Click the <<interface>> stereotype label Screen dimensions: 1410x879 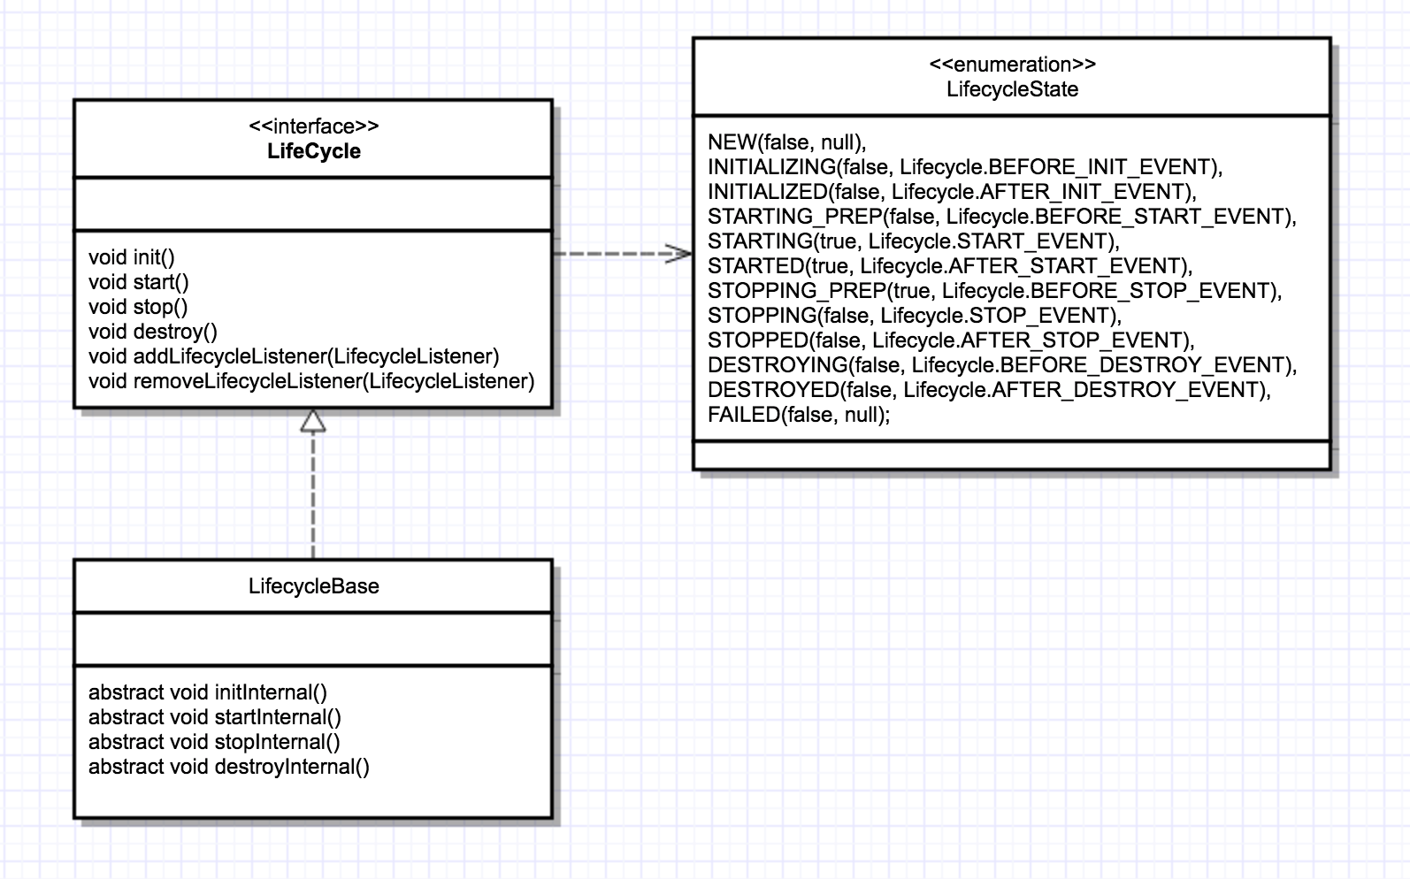coord(313,126)
